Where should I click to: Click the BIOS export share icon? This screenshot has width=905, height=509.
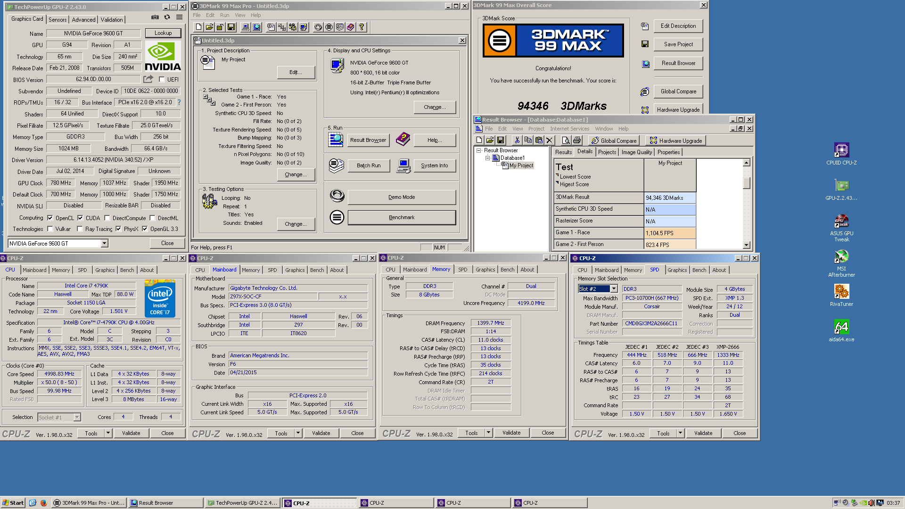(148, 79)
